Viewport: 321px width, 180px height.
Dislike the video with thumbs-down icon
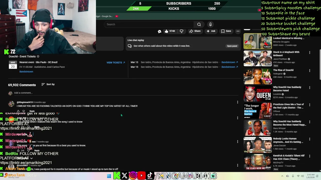[x=182, y=31]
